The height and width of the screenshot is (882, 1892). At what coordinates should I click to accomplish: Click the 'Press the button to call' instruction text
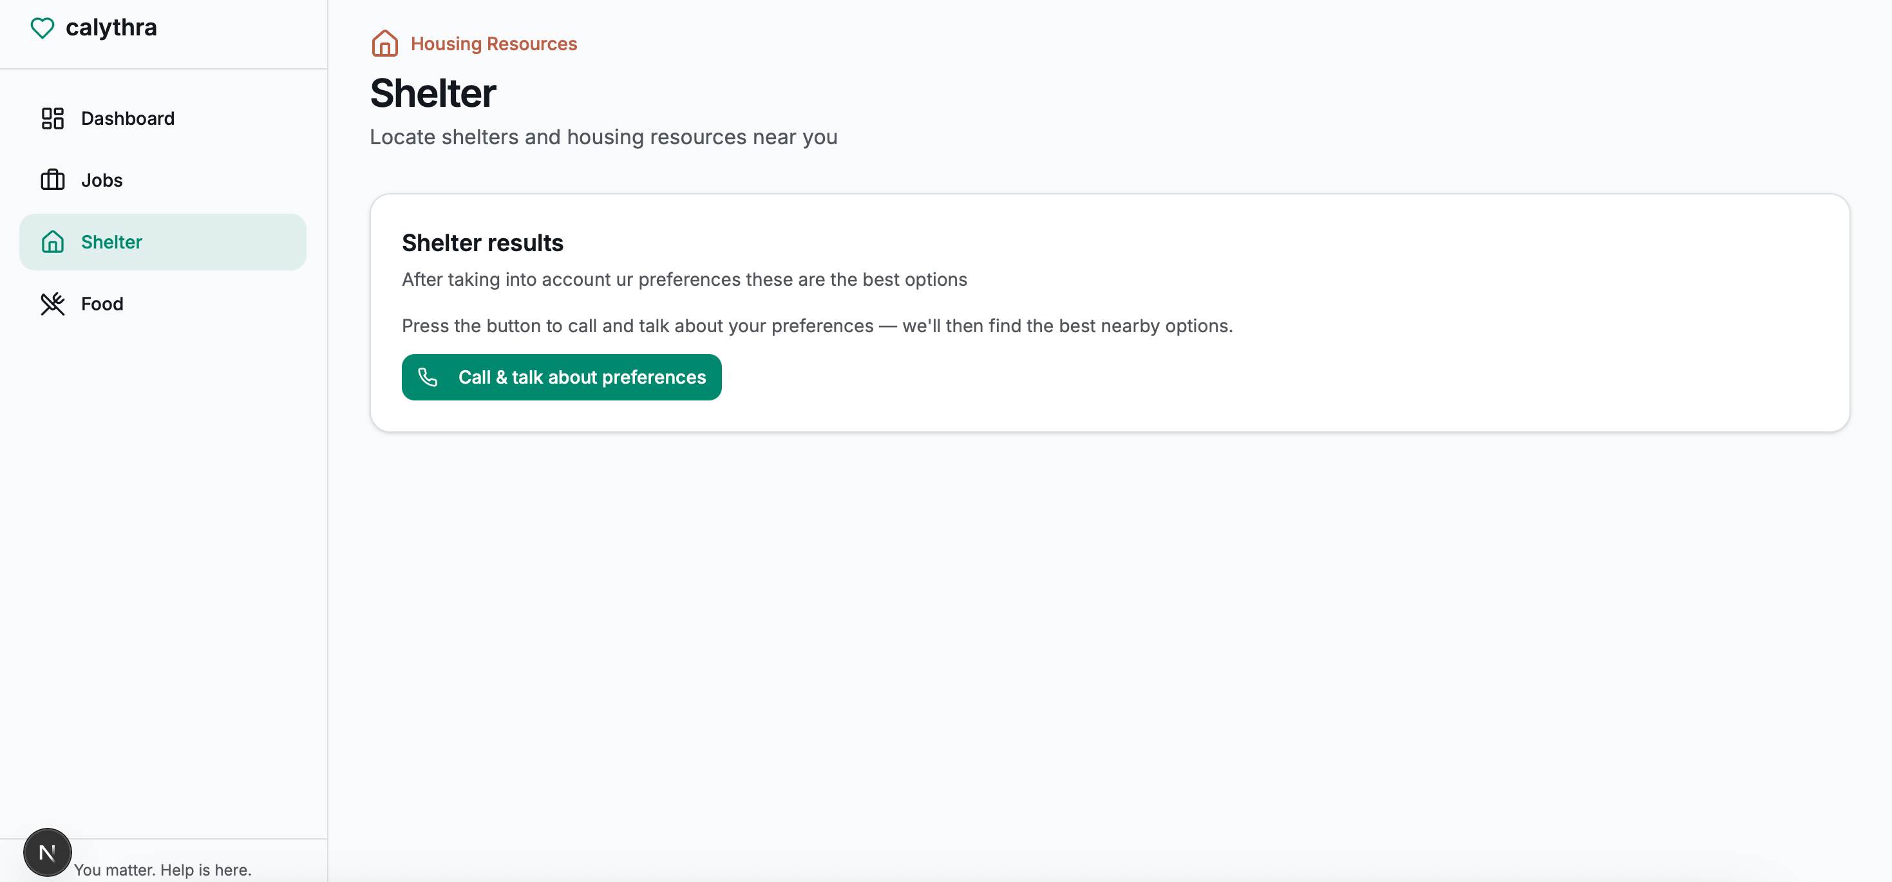[817, 325]
